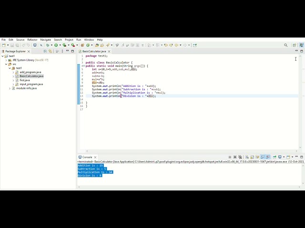
Task: Open dropdown arrow next to New icon
Action: (8, 45)
